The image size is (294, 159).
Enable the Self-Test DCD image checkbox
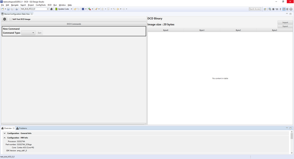tap(11, 19)
